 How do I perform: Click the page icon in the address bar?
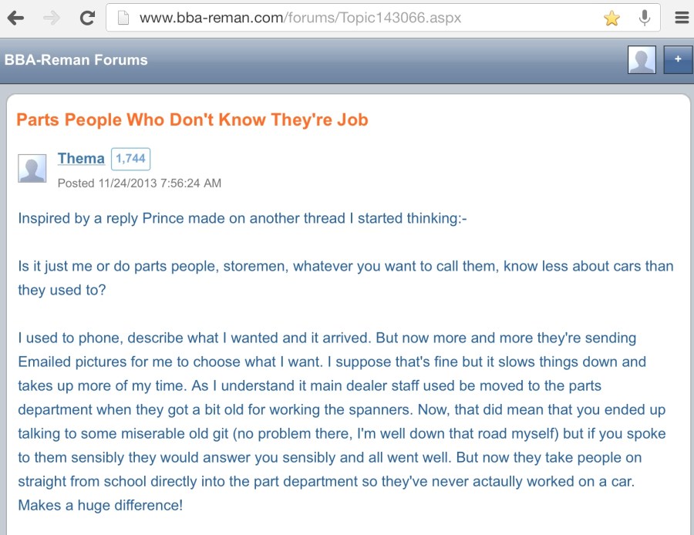pos(123,18)
